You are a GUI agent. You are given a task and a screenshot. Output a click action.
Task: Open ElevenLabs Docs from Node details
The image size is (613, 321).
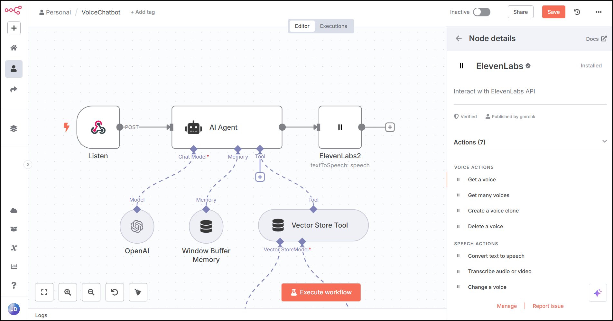(x=596, y=39)
